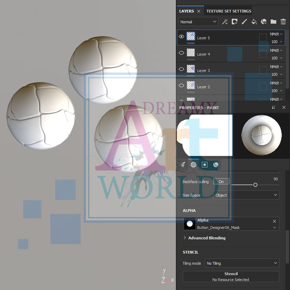Toggle Backface culling On button
The image size is (290, 290).
pyautogui.click(x=221, y=182)
